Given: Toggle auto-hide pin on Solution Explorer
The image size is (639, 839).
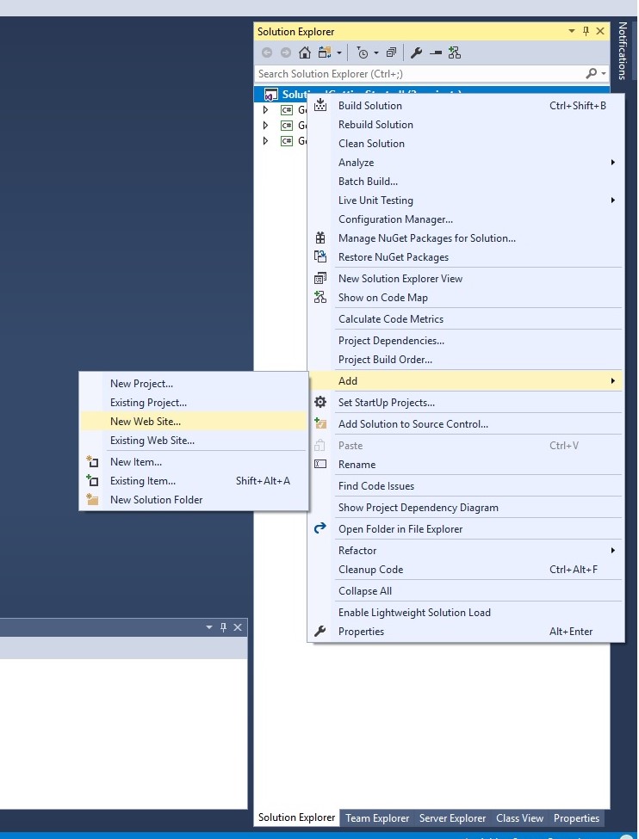Looking at the screenshot, I should click(586, 32).
